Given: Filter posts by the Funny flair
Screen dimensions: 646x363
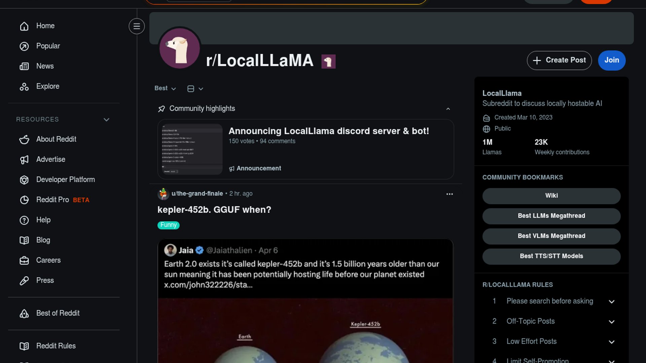Looking at the screenshot, I should [168, 225].
